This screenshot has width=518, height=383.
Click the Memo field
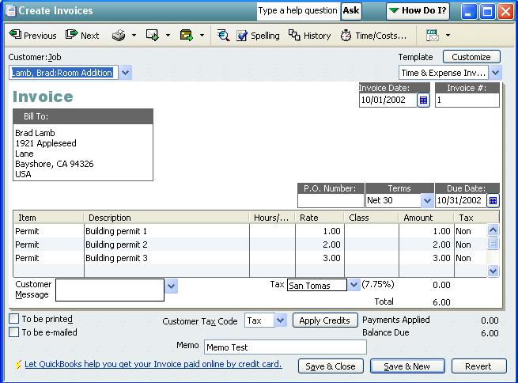pyautogui.click(x=285, y=347)
